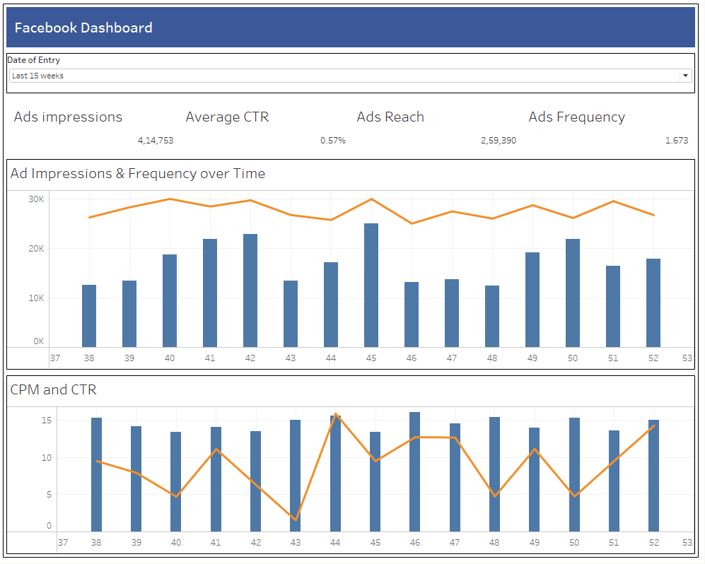Select week 45 bar in impressions chart
705x564 pixels.
coord(371,286)
